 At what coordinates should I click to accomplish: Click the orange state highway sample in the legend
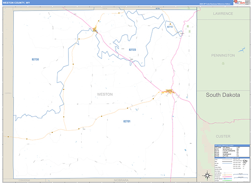(227, 175)
